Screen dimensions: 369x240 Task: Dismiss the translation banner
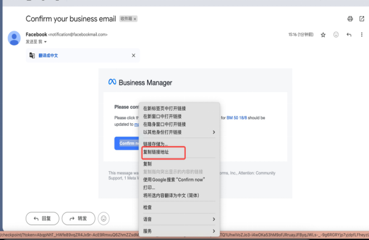134,55
